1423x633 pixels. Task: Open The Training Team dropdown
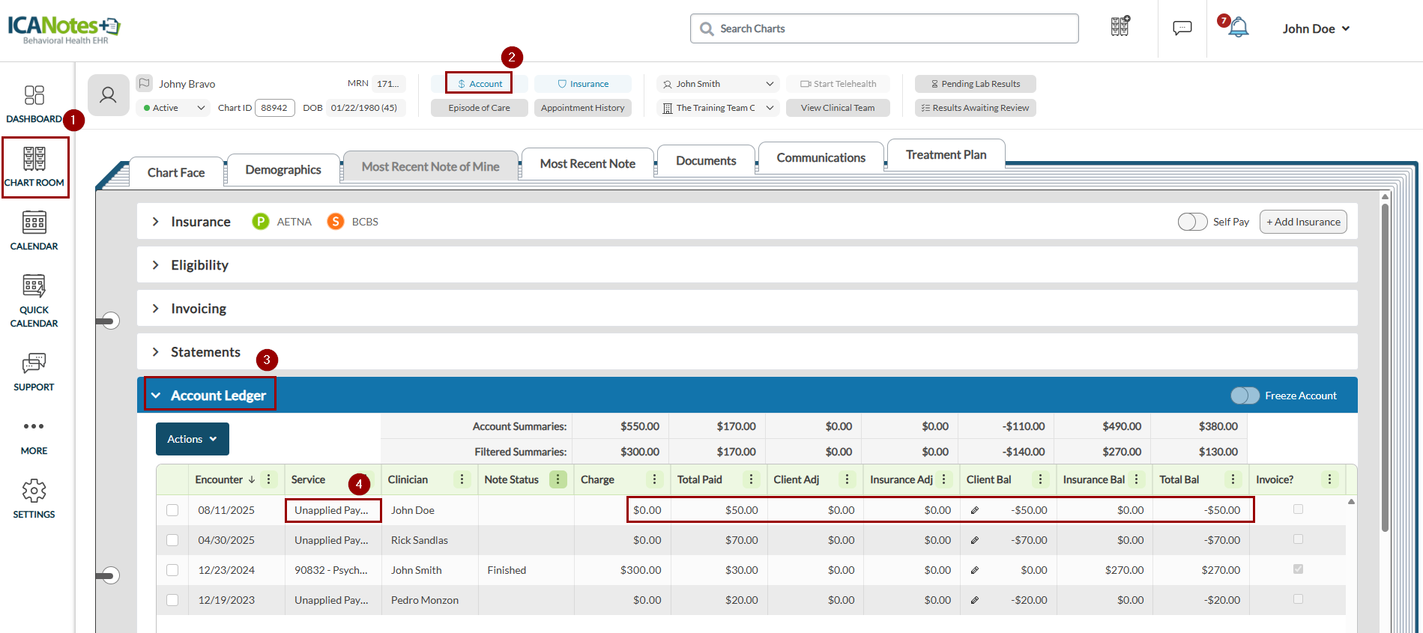(718, 108)
